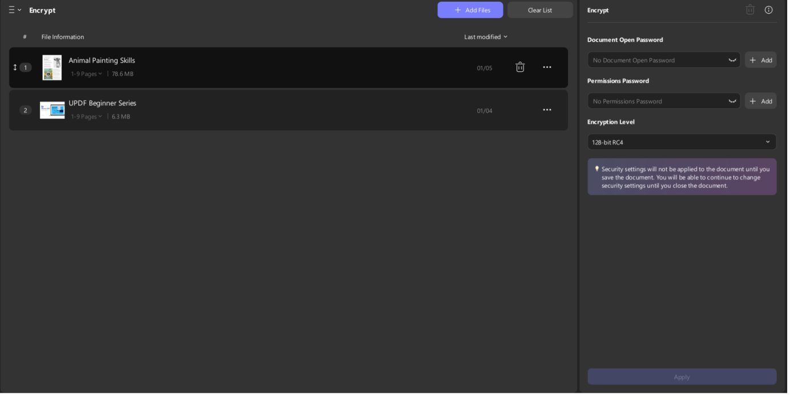790x395 pixels.
Task: Delete Animal Painting Skills with trash icon
Action: point(520,67)
